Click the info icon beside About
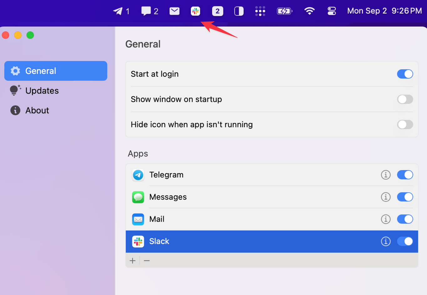Viewport: 427px width, 295px height. pyautogui.click(x=15, y=110)
